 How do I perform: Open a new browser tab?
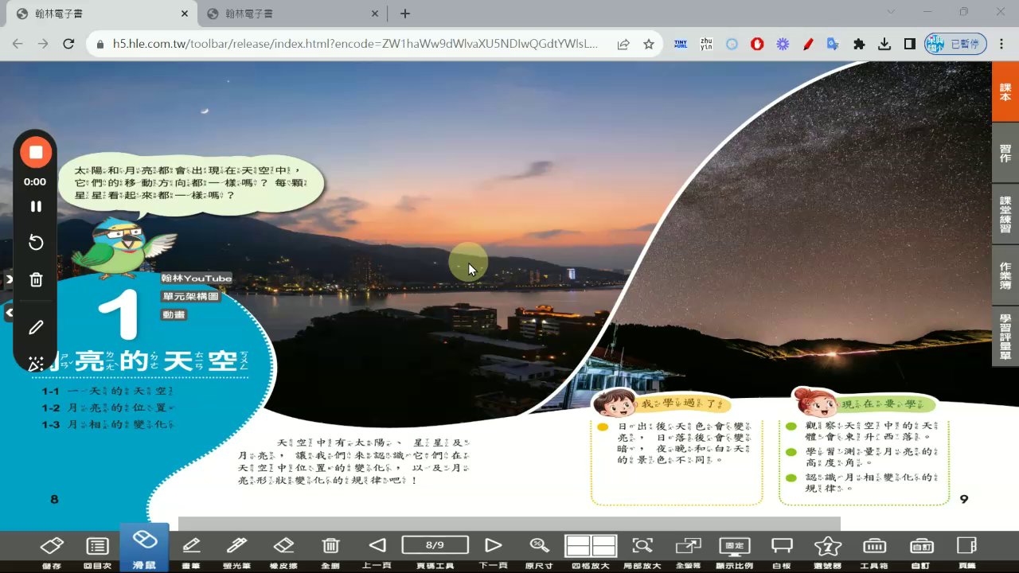tap(405, 14)
